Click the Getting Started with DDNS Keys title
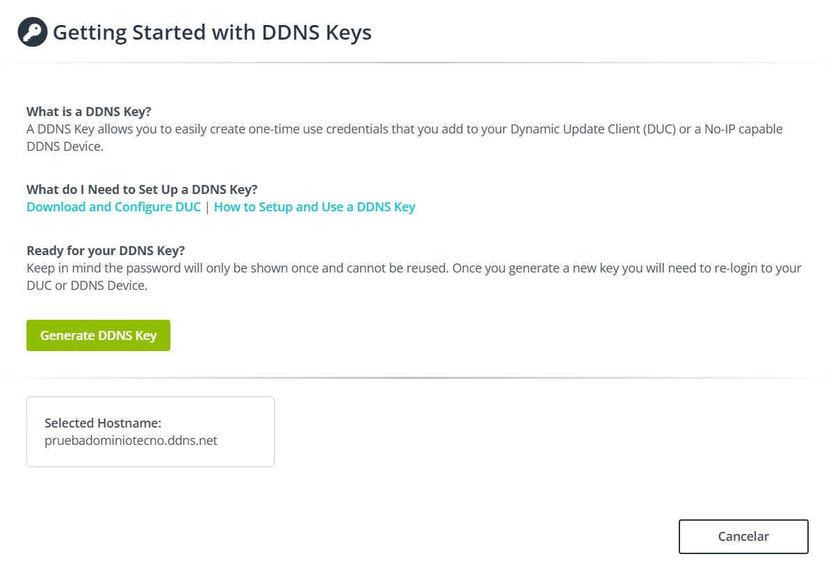 pos(212,32)
